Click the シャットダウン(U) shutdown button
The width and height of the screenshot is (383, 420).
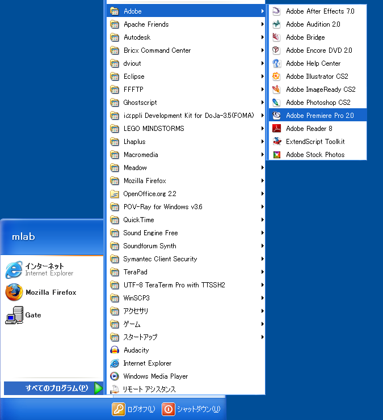[191, 409]
